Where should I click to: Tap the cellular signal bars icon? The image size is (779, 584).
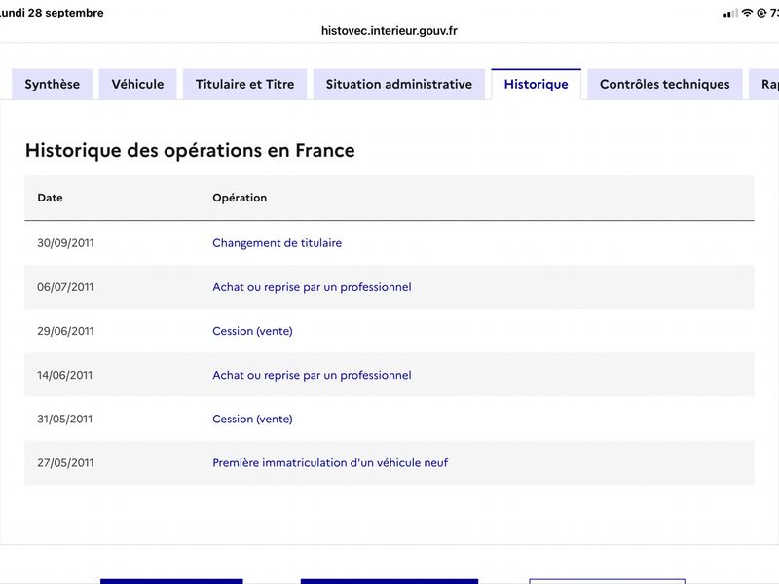point(731,14)
